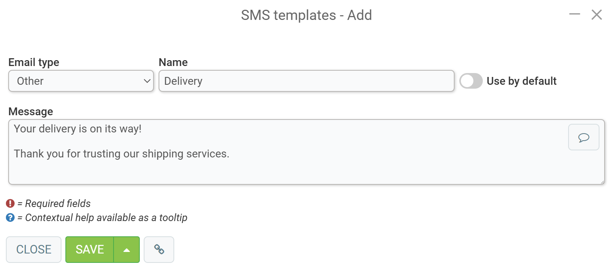The image size is (612, 266).
Task: Click the blue question mark help icon
Action: 10,218
